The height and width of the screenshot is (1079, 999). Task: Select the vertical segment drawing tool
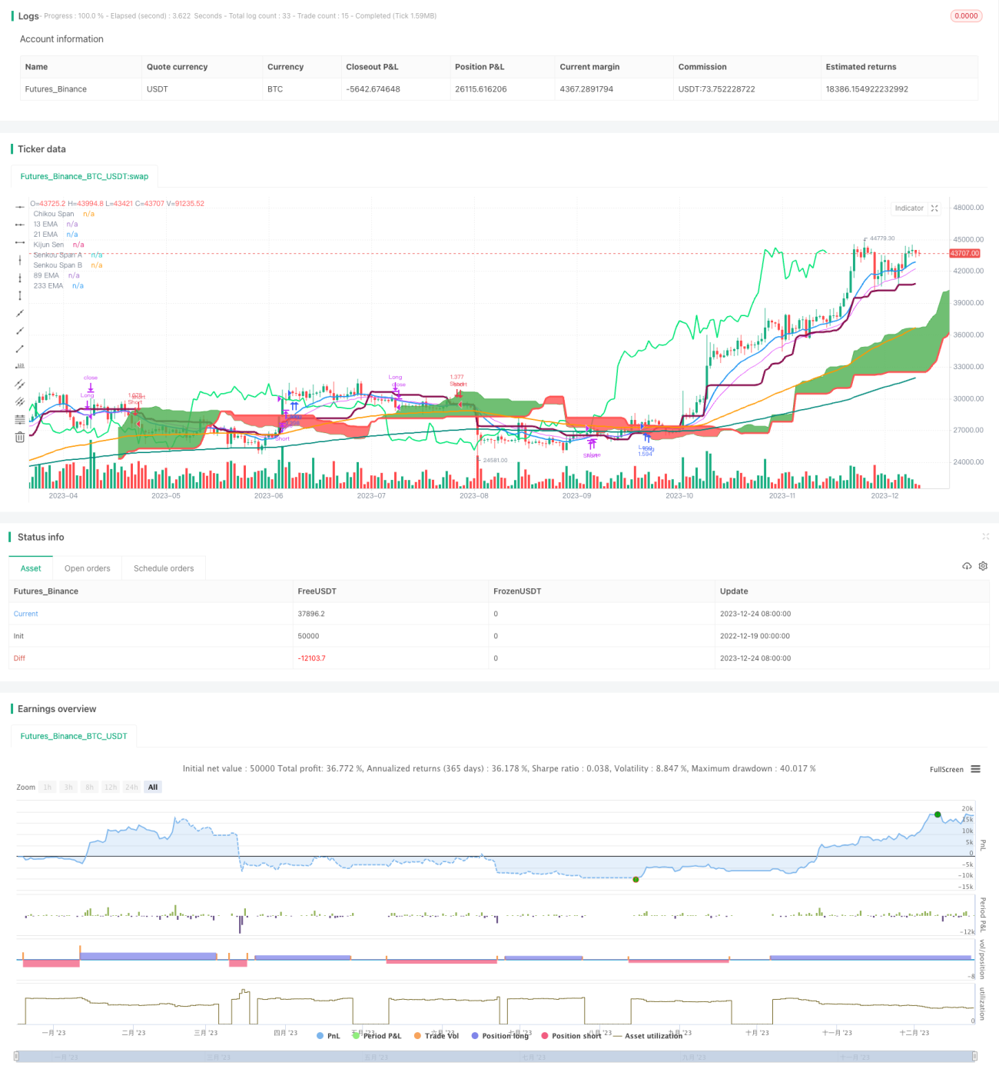tap(20, 295)
